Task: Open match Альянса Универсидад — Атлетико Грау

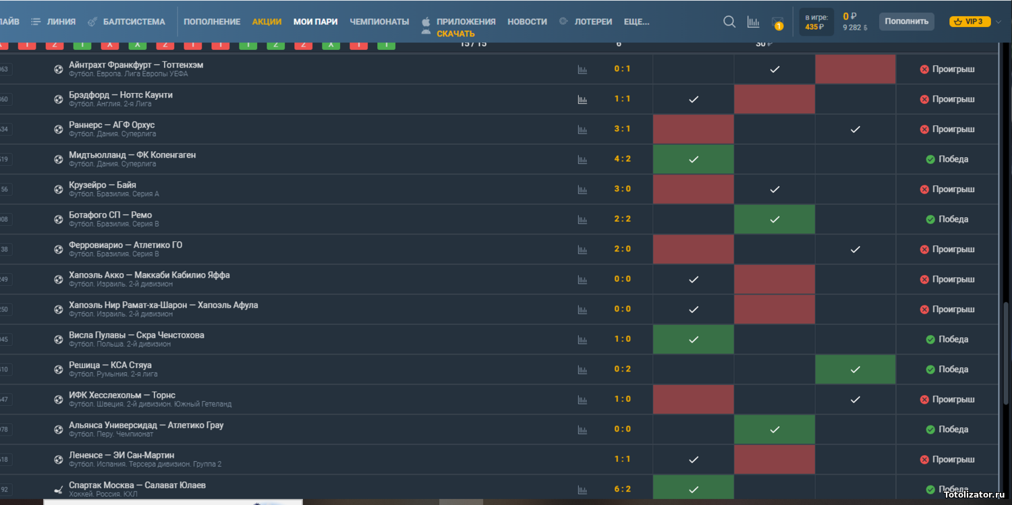Action: coord(146,425)
